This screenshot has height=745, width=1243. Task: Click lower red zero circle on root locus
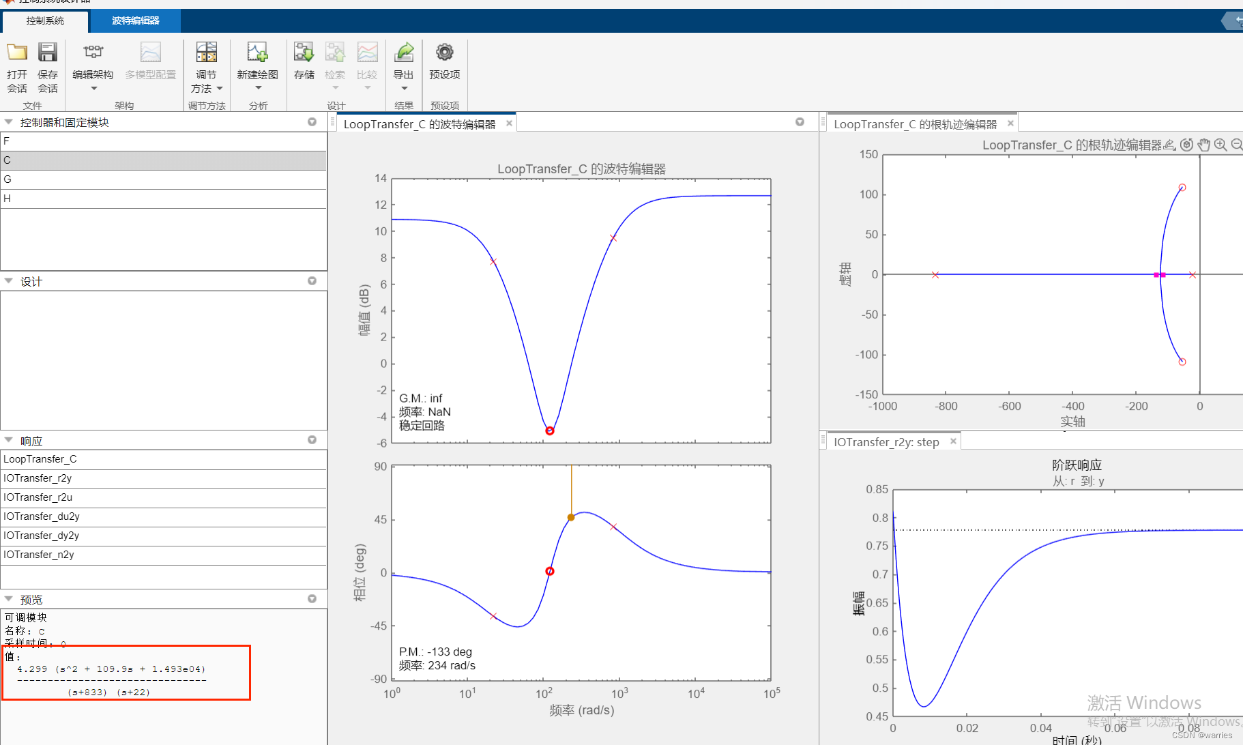pos(1182,362)
